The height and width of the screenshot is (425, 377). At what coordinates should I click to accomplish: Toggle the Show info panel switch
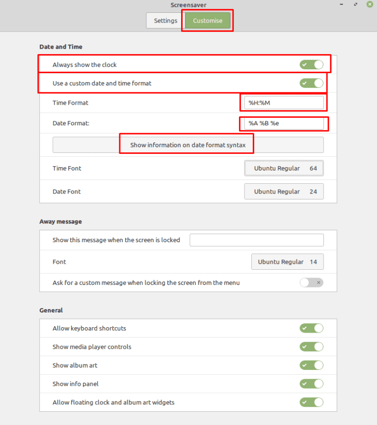pos(311,384)
